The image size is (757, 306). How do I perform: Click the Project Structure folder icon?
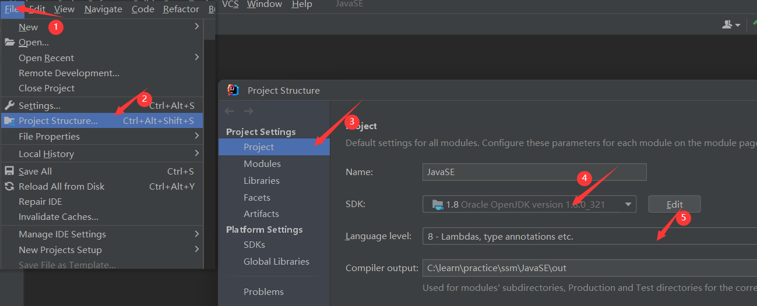click(9, 121)
